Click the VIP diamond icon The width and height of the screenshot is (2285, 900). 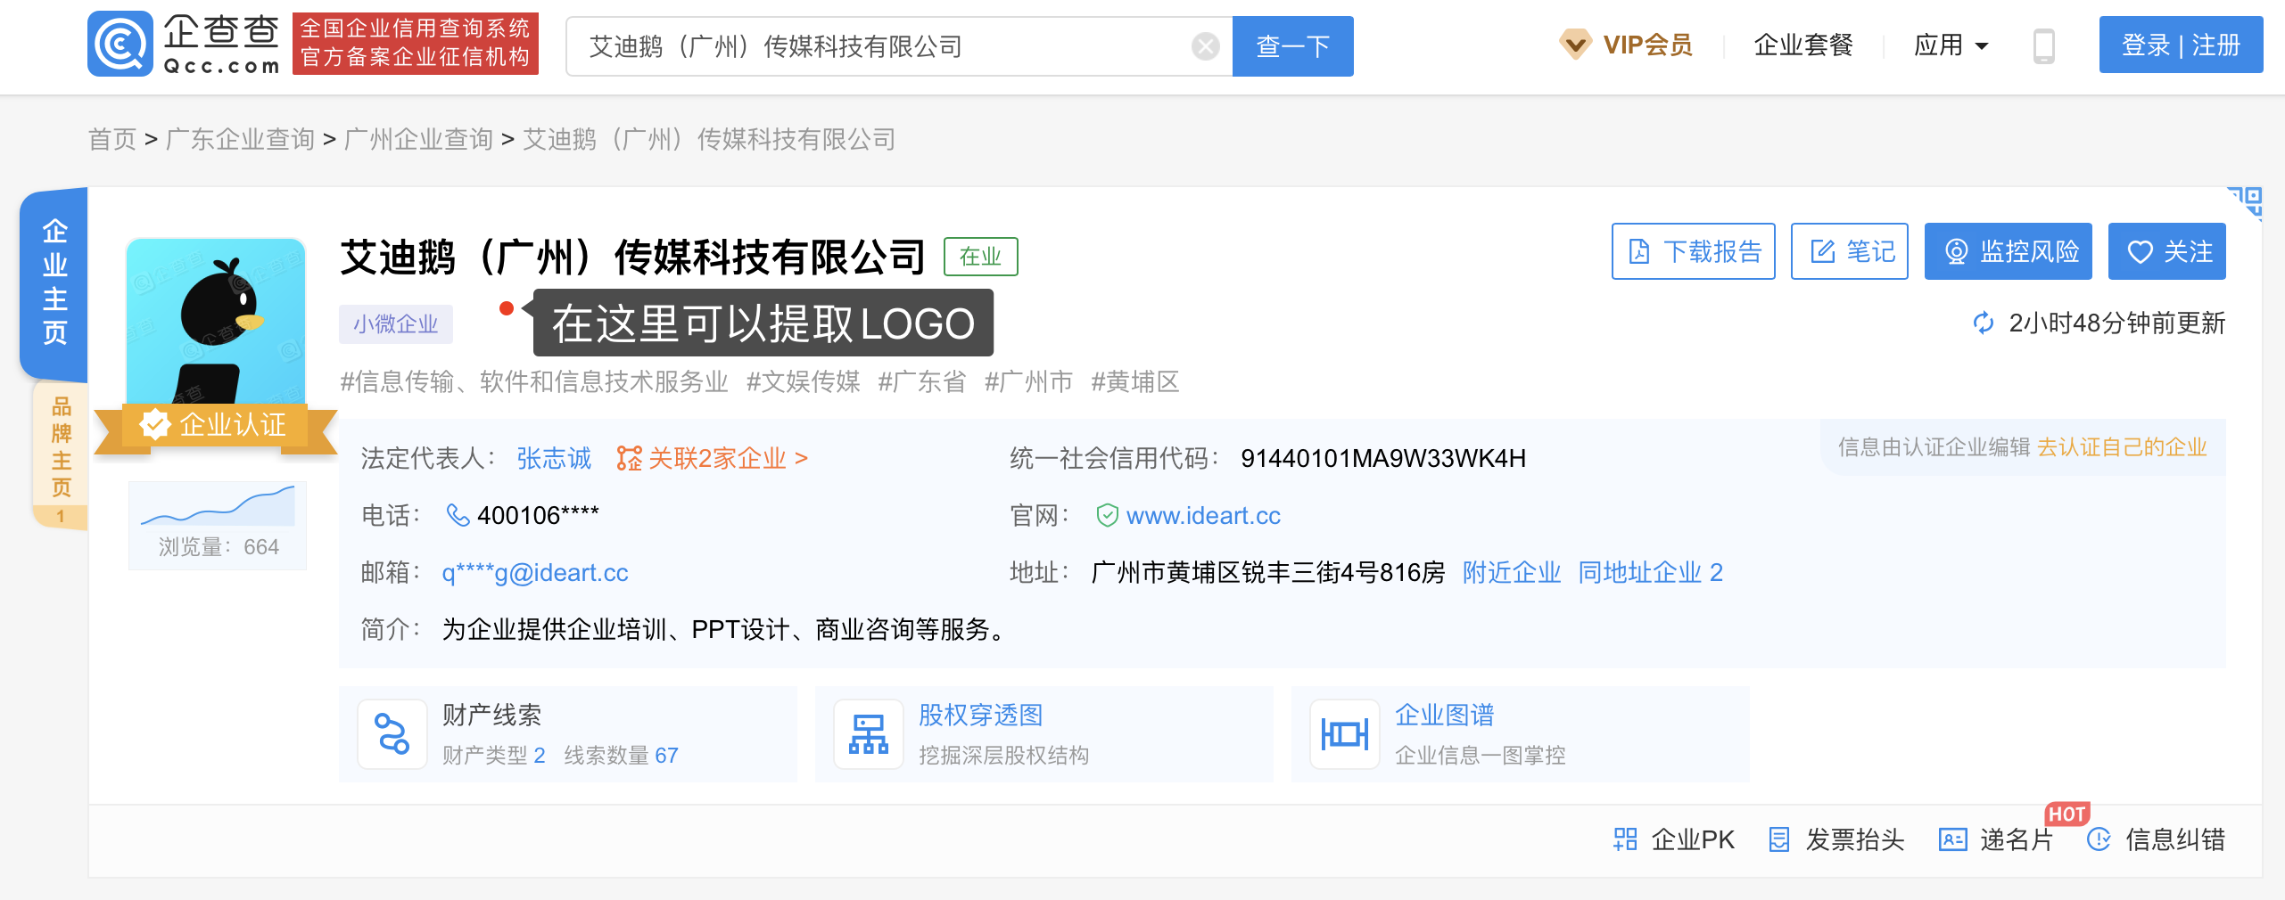click(1575, 45)
